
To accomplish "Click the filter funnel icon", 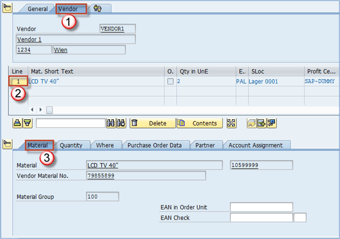I will [x=27, y=123].
